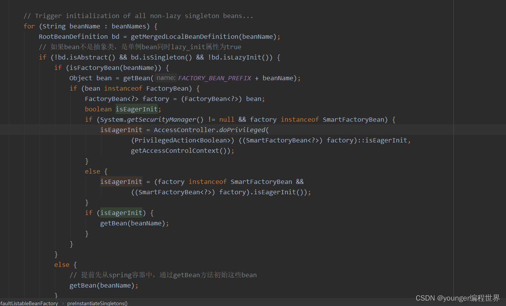Click 'Object' type in the bean declaration
This screenshot has height=306, width=506.
click(x=81, y=78)
